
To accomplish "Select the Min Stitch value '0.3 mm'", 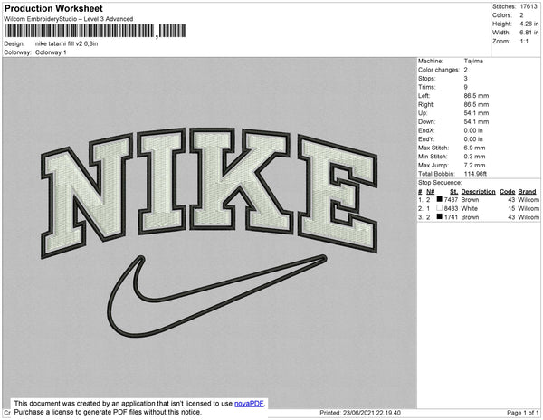I will click(474, 157).
